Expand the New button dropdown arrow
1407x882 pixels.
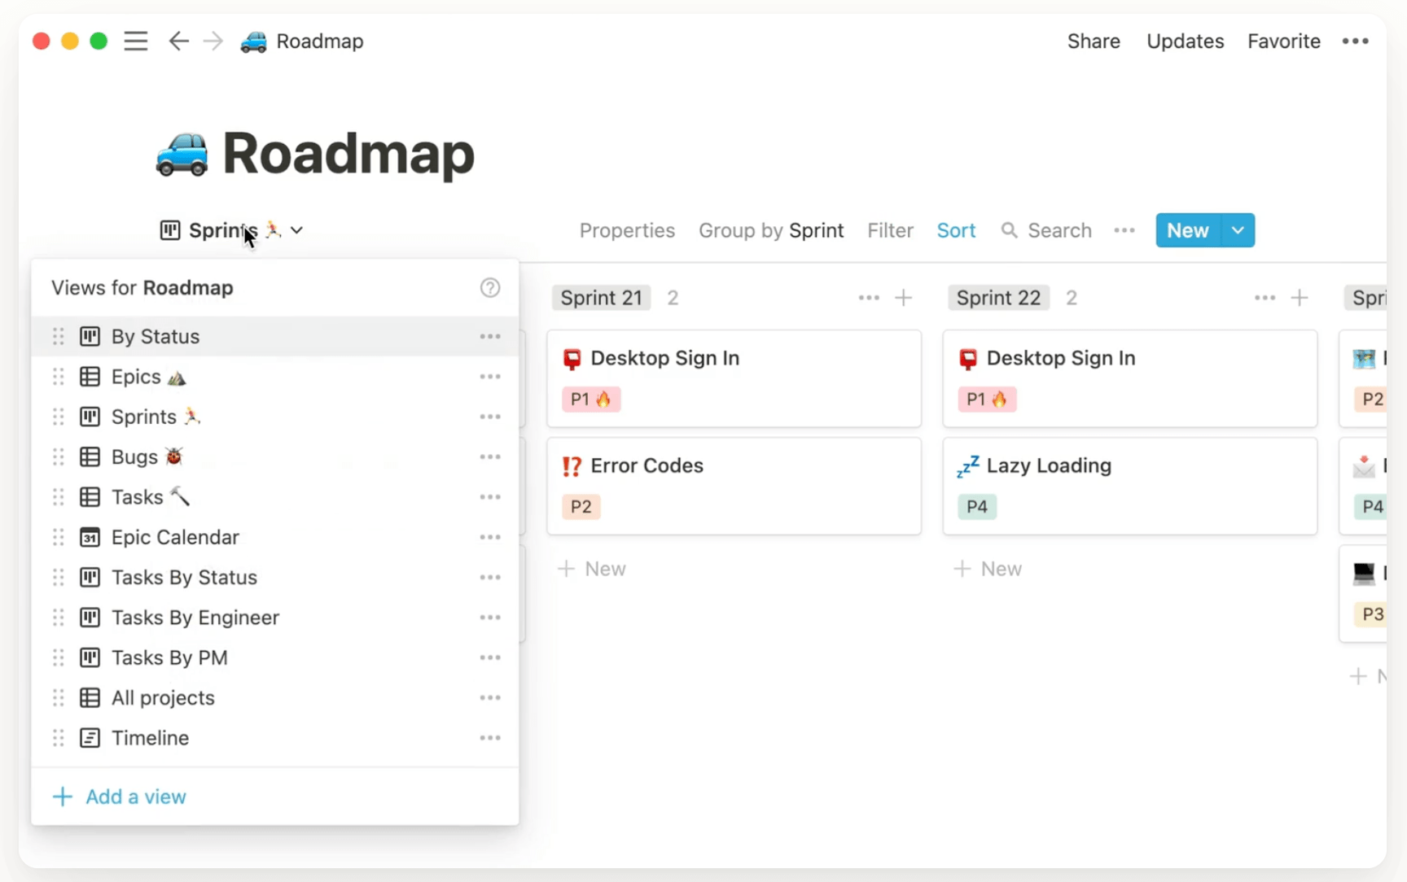point(1238,231)
